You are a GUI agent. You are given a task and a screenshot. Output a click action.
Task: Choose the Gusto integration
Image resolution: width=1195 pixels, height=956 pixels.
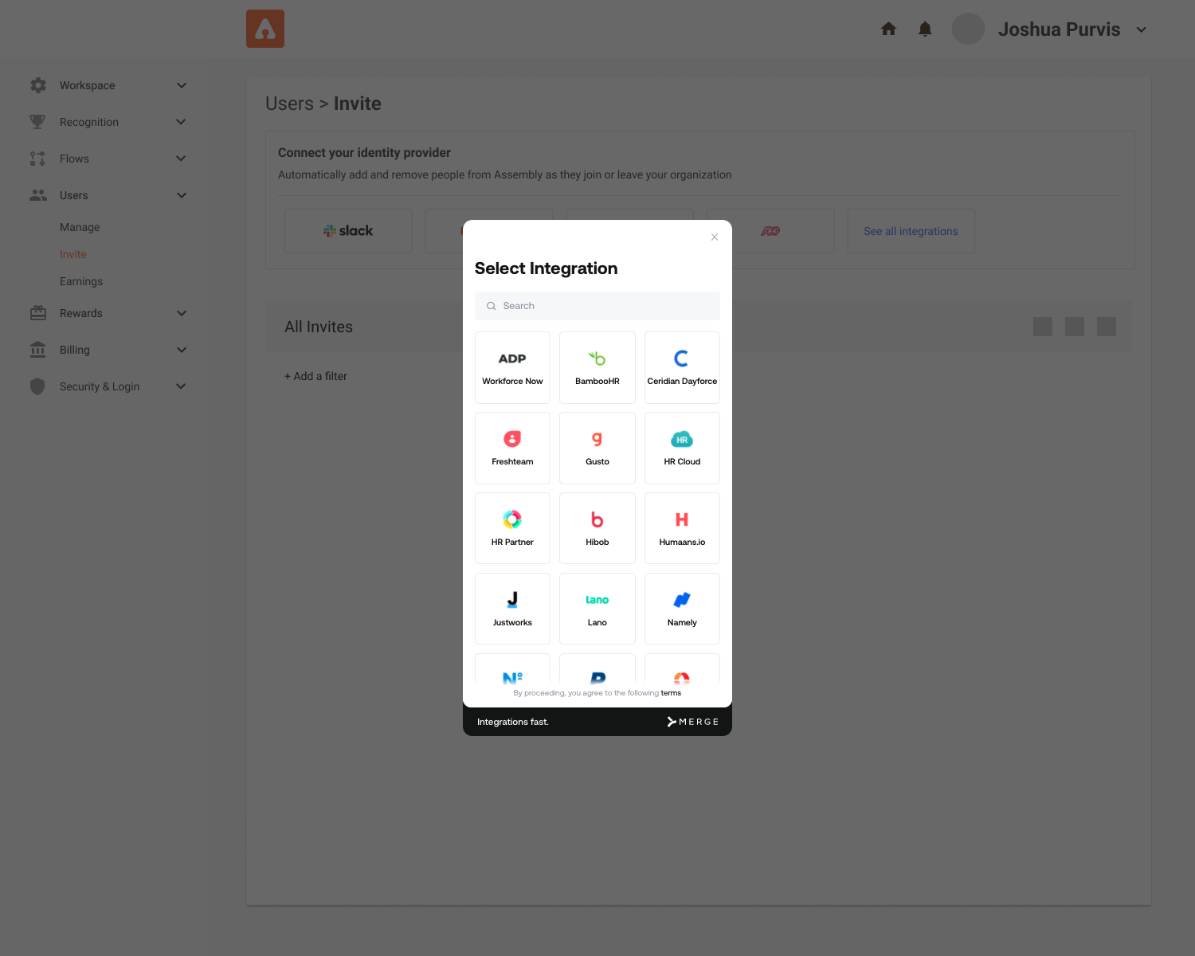(x=597, y=448)
